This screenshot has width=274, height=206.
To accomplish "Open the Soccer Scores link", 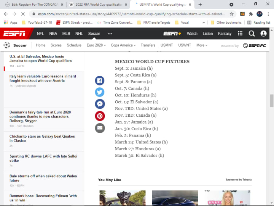I will coord(56,45).
